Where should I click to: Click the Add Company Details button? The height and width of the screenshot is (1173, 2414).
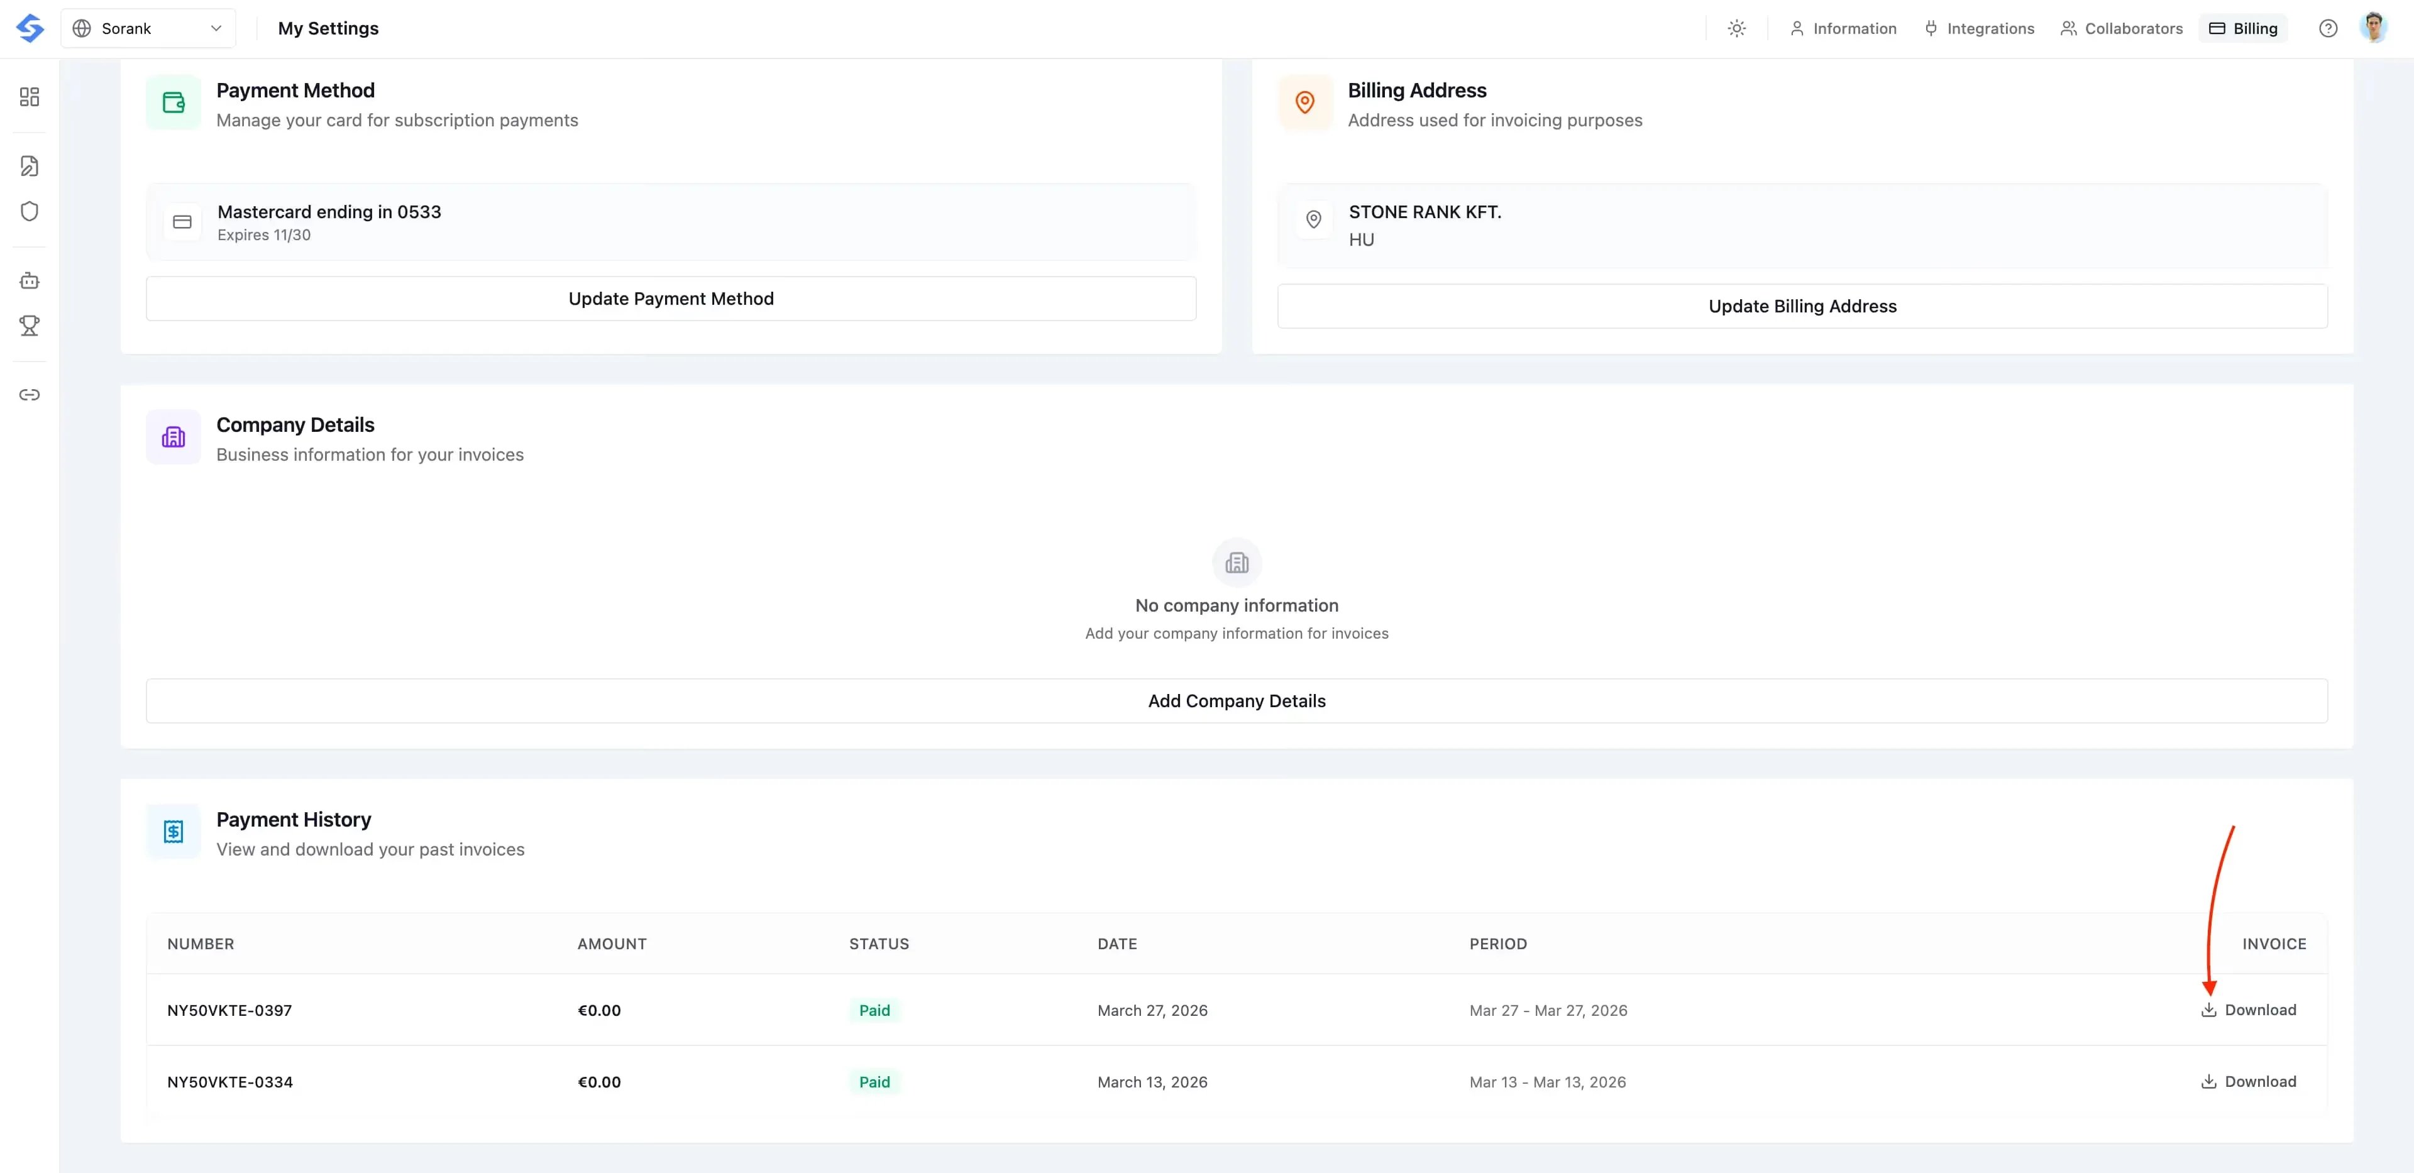coord(1237,701)
